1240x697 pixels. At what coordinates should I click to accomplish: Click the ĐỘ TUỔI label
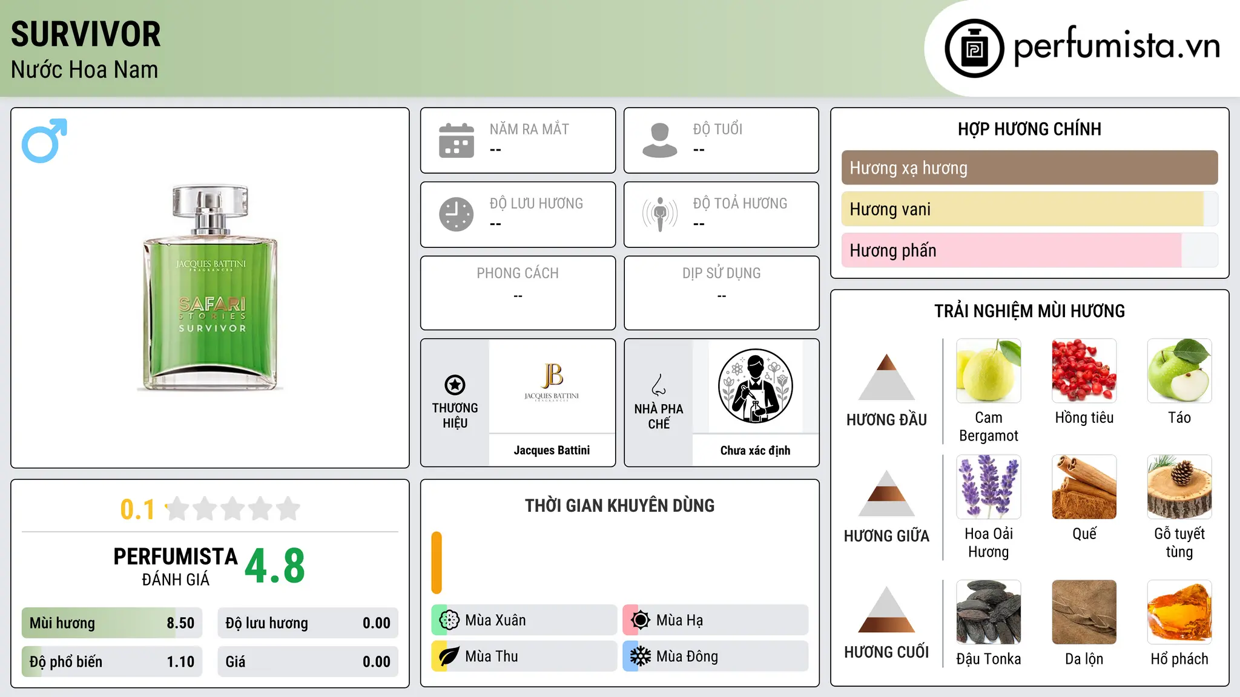click(x=717, y=129)
